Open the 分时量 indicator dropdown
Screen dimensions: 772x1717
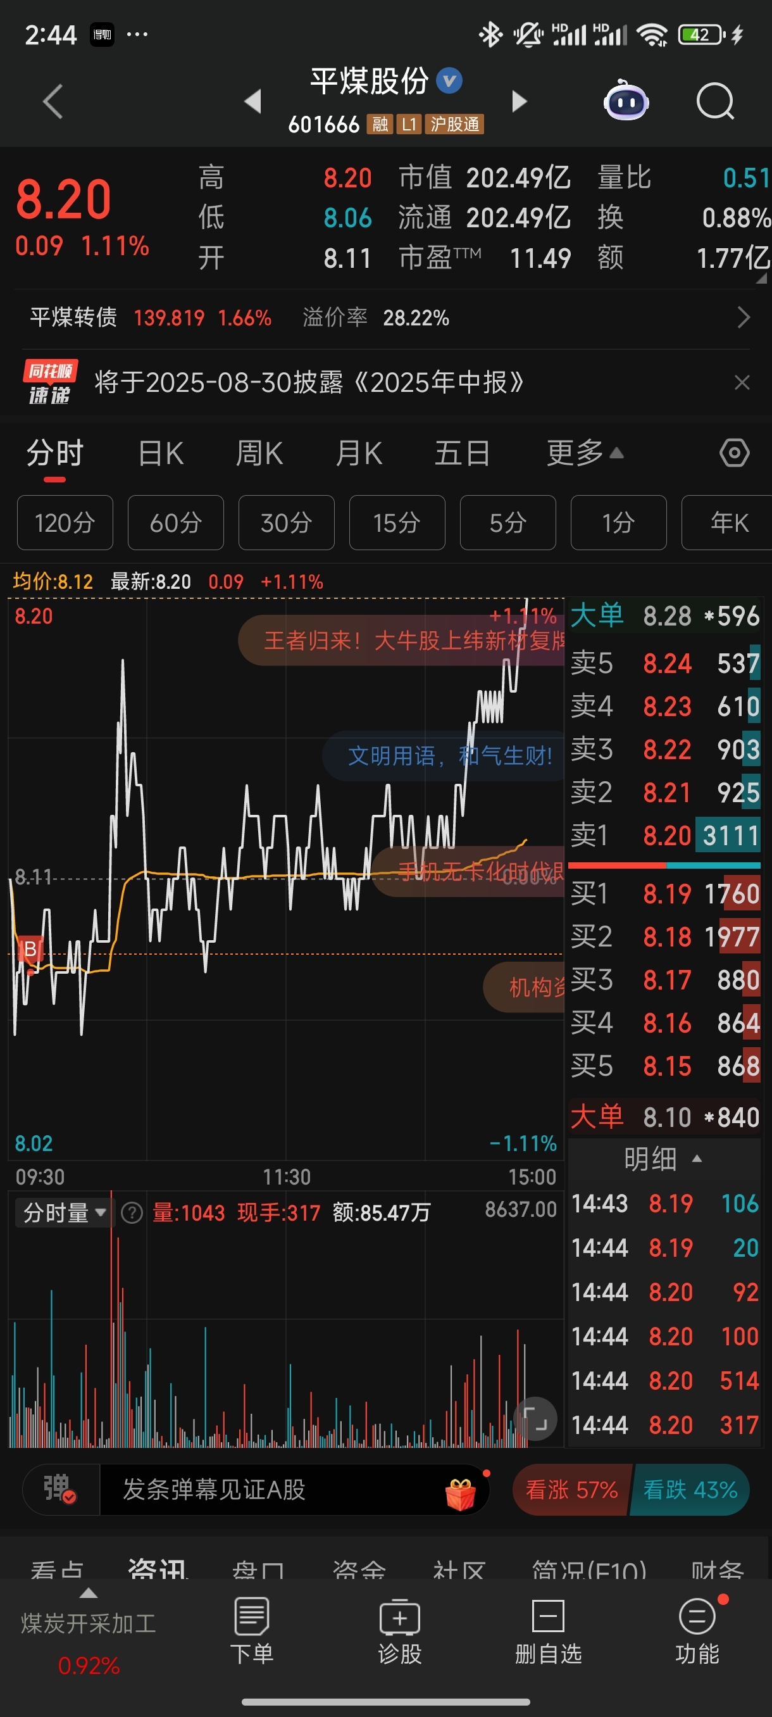click(x=65, y=1212)
